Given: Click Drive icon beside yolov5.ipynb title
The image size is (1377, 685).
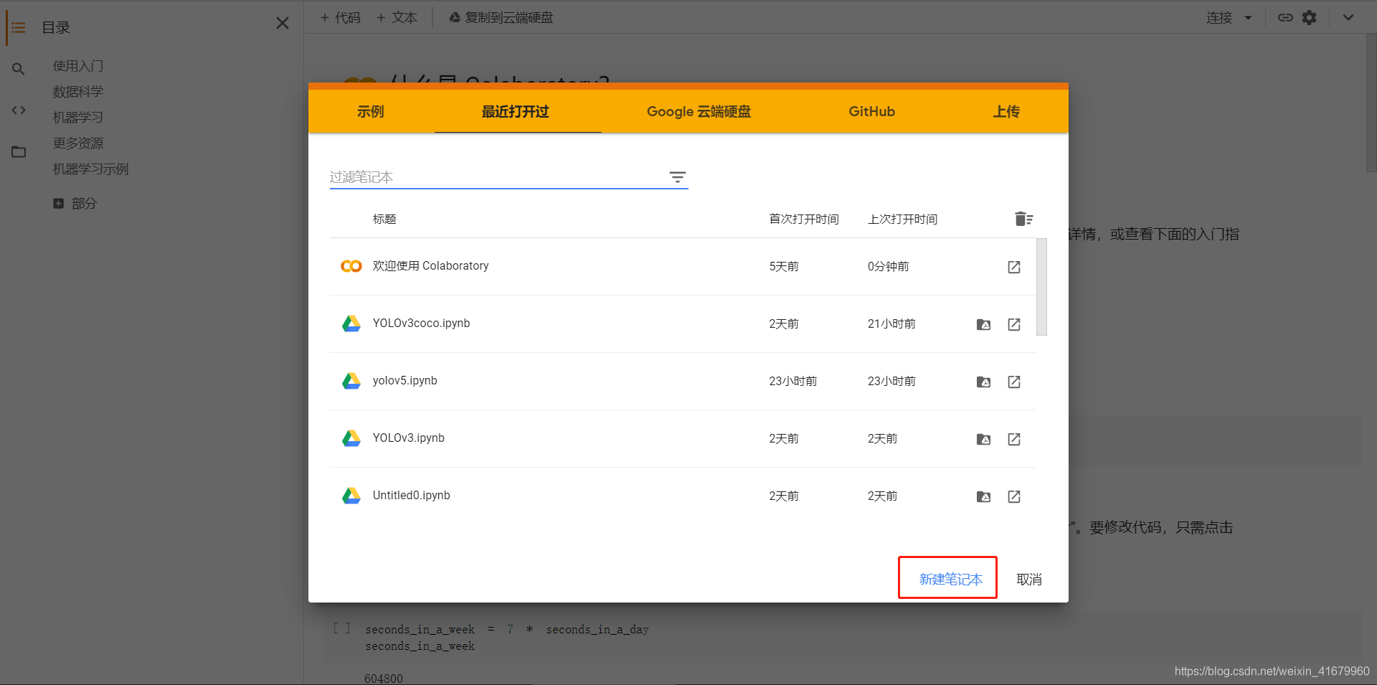Looking at the screenshot, I should coord(351,381).
